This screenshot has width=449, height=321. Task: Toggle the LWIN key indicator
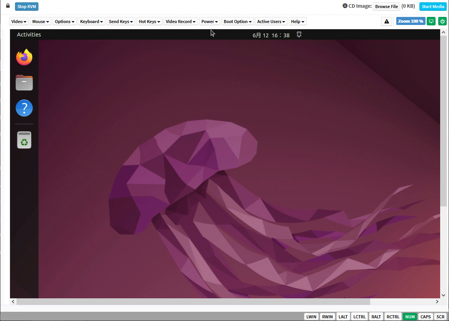[311, 317]
